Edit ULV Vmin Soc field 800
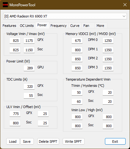Image resolution: width=130 pixels, height=149 pixels. coord(15,123)
